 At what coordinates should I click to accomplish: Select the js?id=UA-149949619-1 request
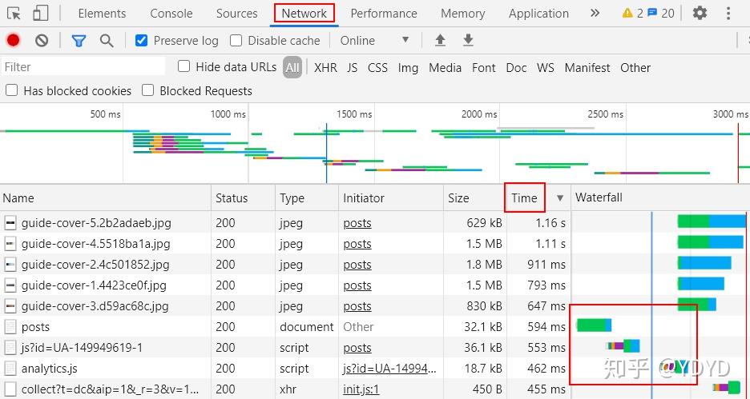click(x=82, y=348)
